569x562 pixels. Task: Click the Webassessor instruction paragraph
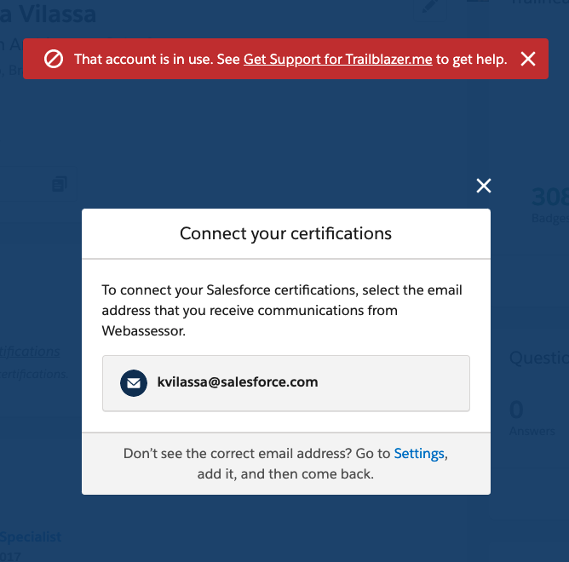tap(282, 311)
